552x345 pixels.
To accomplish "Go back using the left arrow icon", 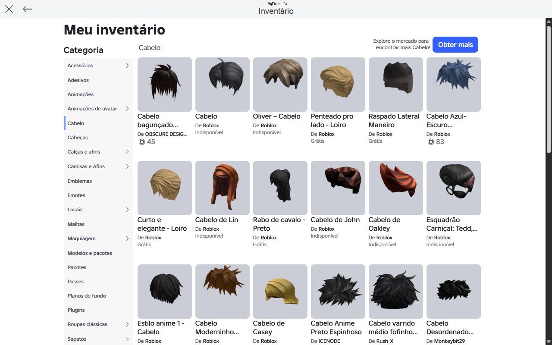I will (28, 9).
